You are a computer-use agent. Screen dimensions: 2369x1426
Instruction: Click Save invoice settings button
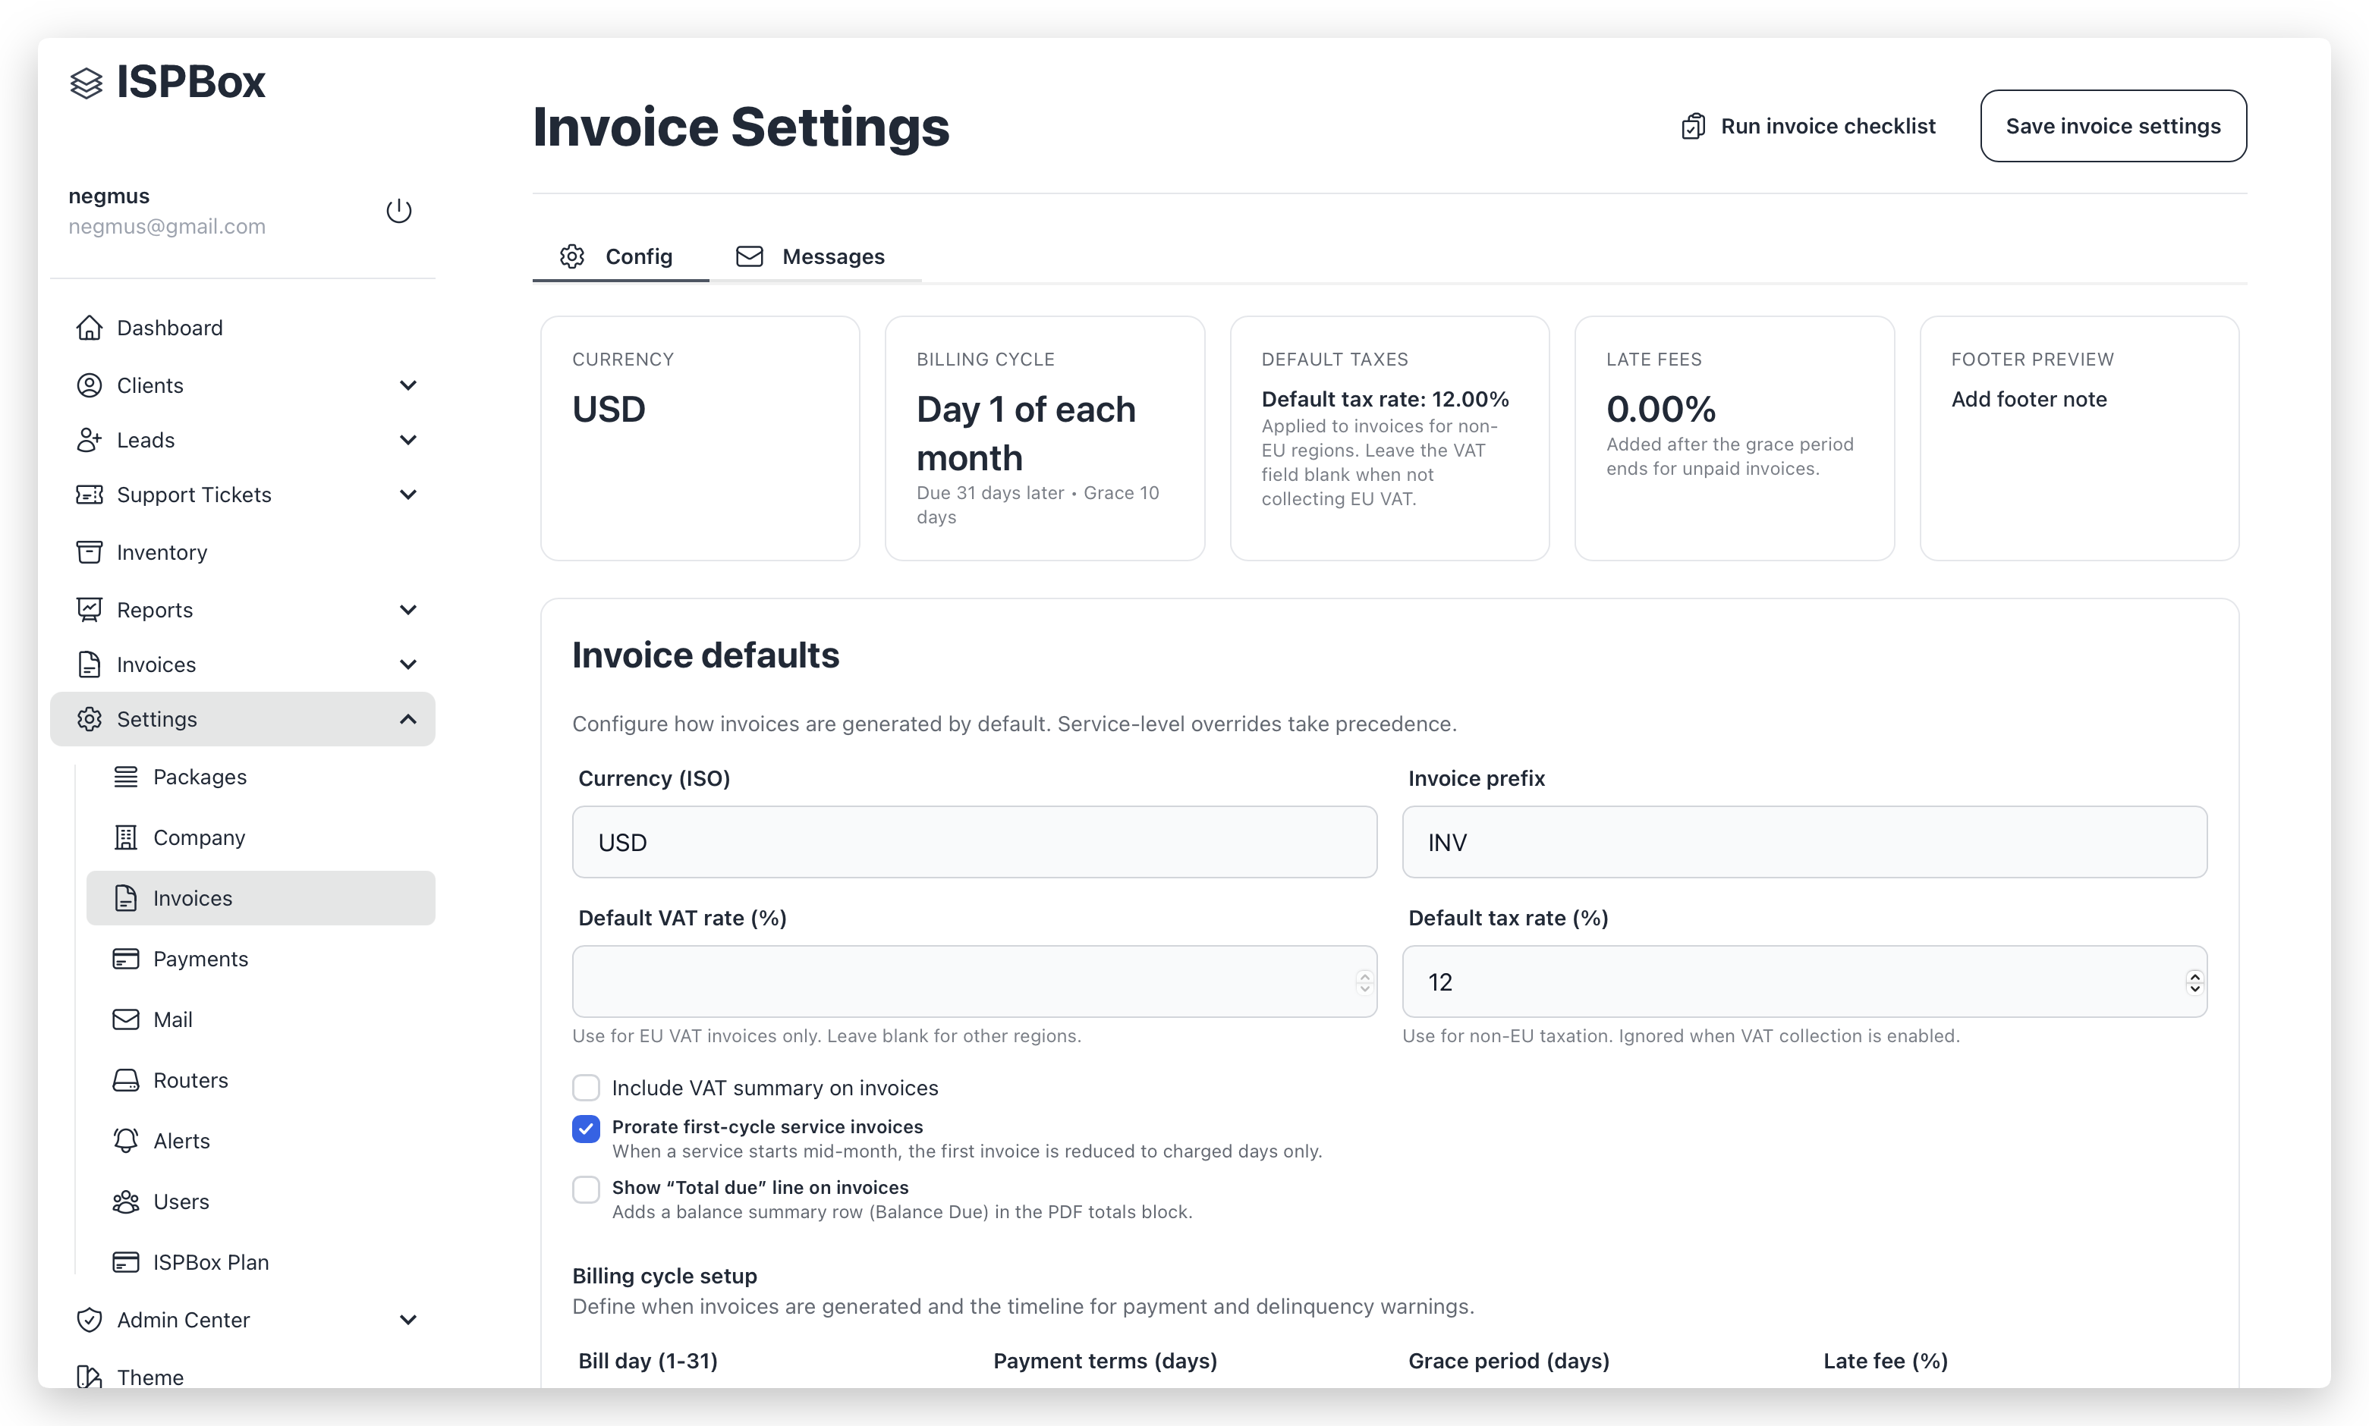pyautogui.click(x=2113, y=126)
